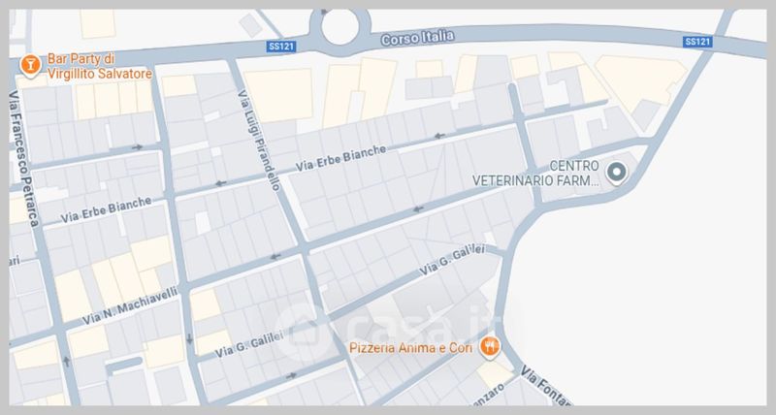Image resolution: width=776 pixels, height=415 pixels.
Task: Click the Centro Veterinario location marker
Action: tap(617, 174)
